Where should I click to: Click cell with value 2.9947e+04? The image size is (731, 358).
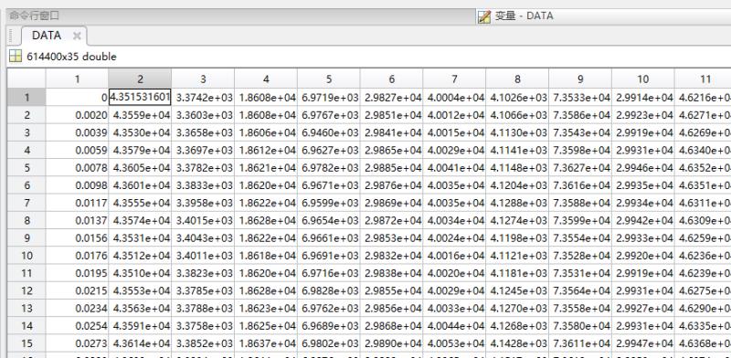(x=643, y=343)
